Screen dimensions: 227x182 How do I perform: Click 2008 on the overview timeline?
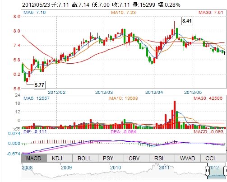tap(27, 168)
